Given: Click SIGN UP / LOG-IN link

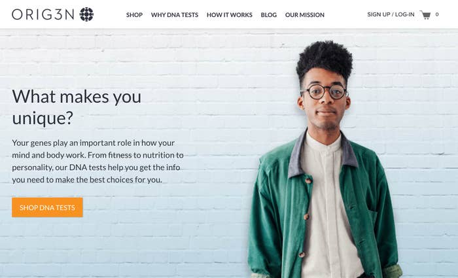Looking at the screenshot, I should tap(391, 14).
